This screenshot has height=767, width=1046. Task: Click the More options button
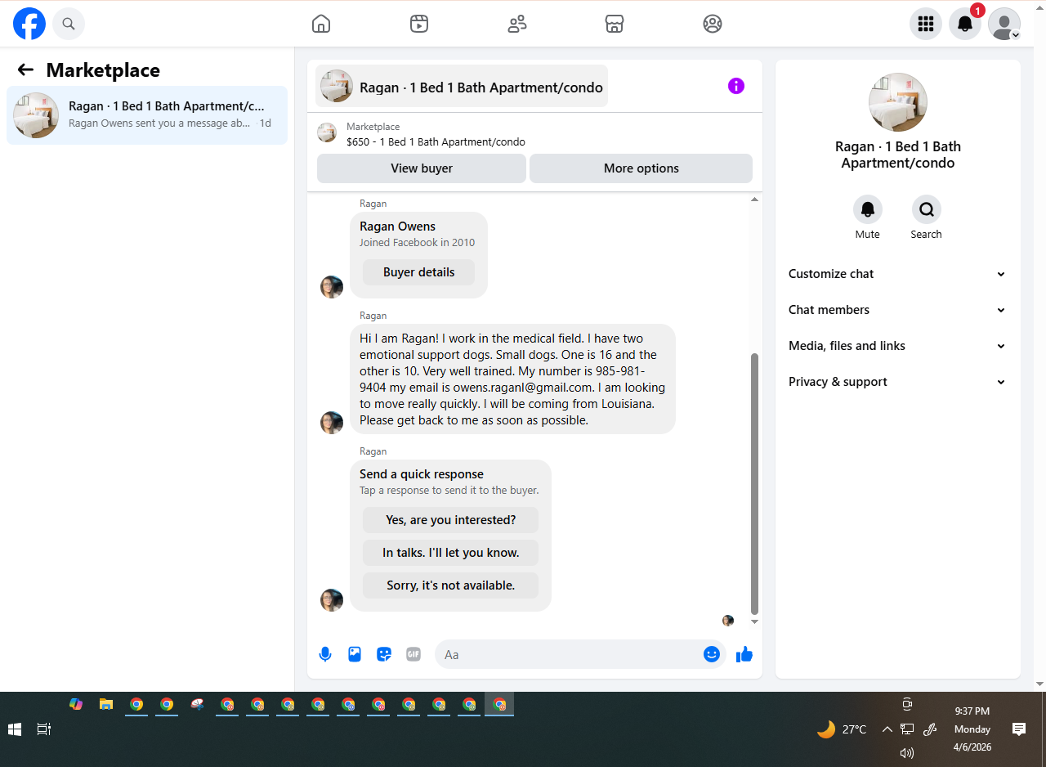pyautogui.click(x=641, y=168)
